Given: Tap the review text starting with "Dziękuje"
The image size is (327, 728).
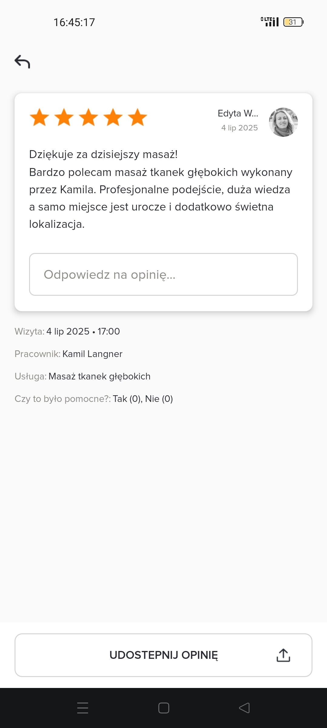Looking at the screenshot, I should click(x=160, y=189).
